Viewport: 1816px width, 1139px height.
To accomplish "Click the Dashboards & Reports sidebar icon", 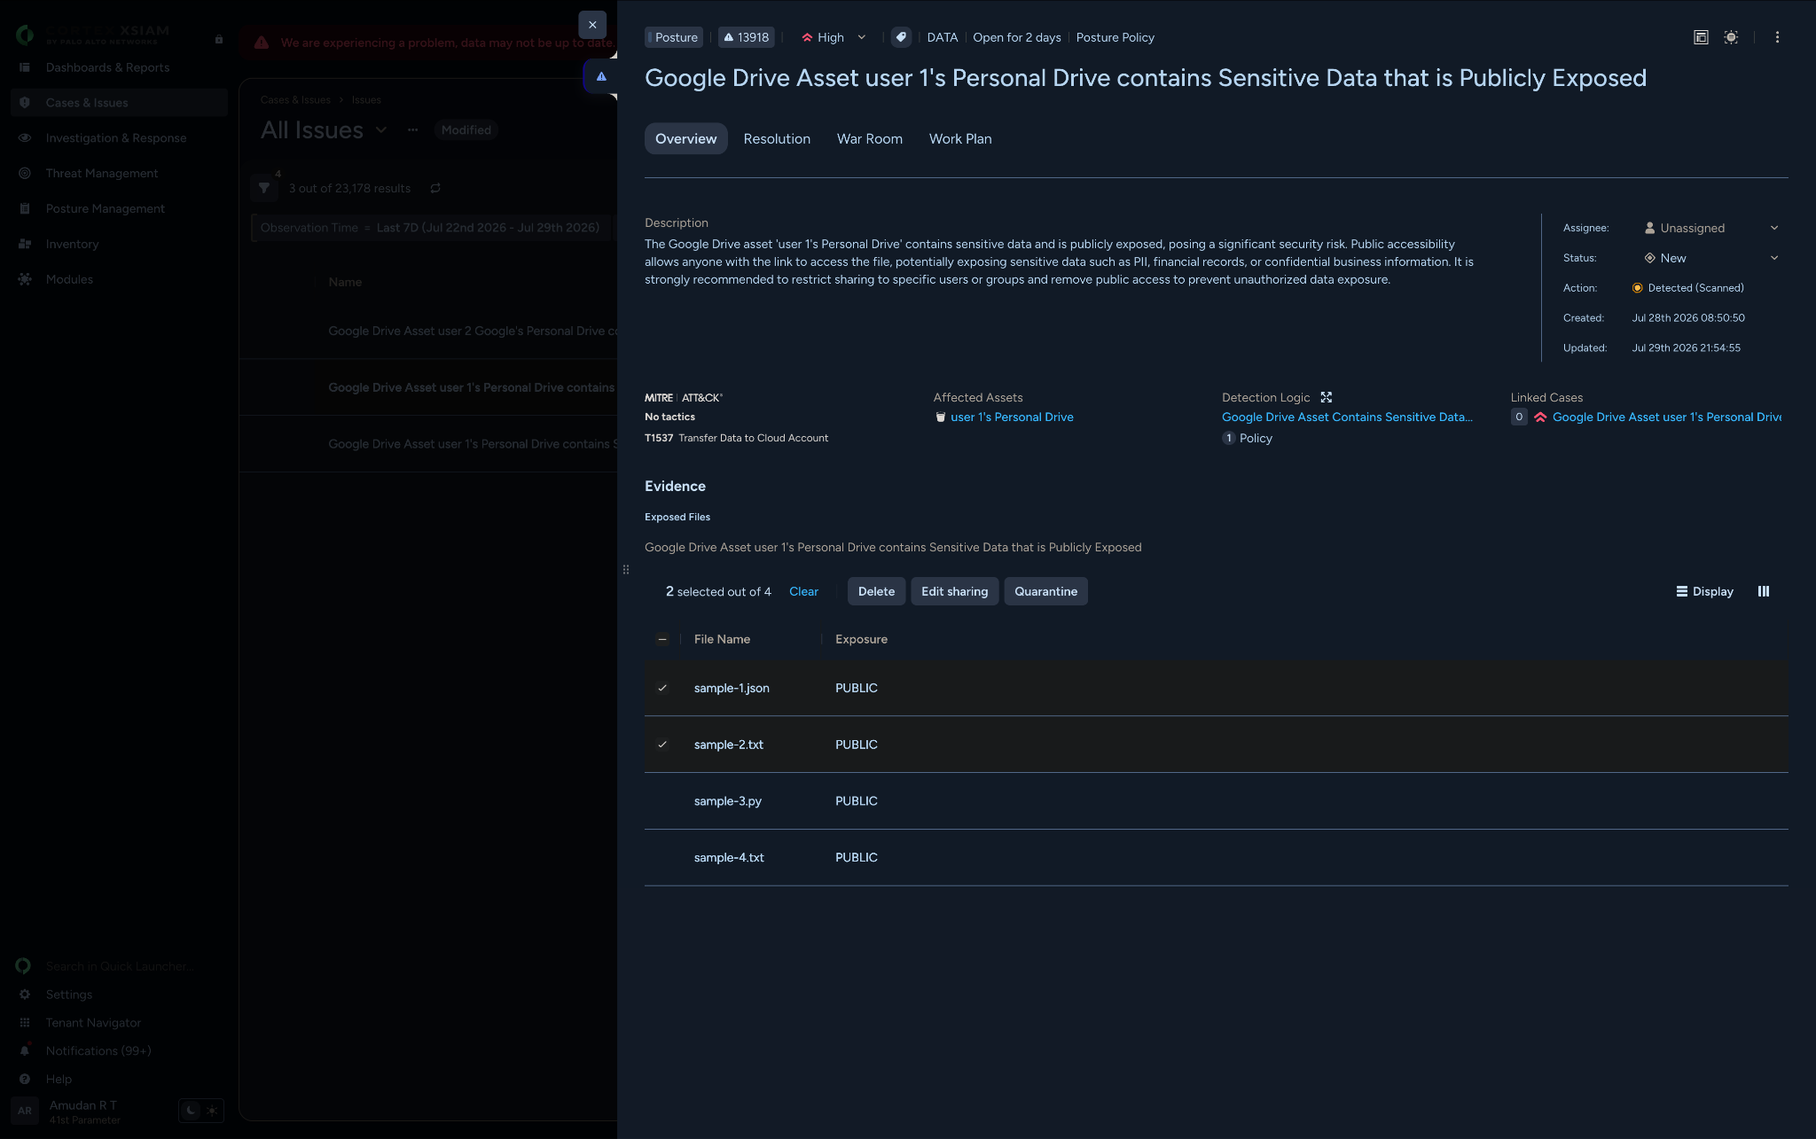I will 25,67.
